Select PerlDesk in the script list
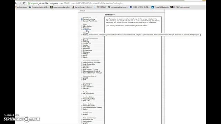This screenshot has width=221, height=124. click(86, 68)
